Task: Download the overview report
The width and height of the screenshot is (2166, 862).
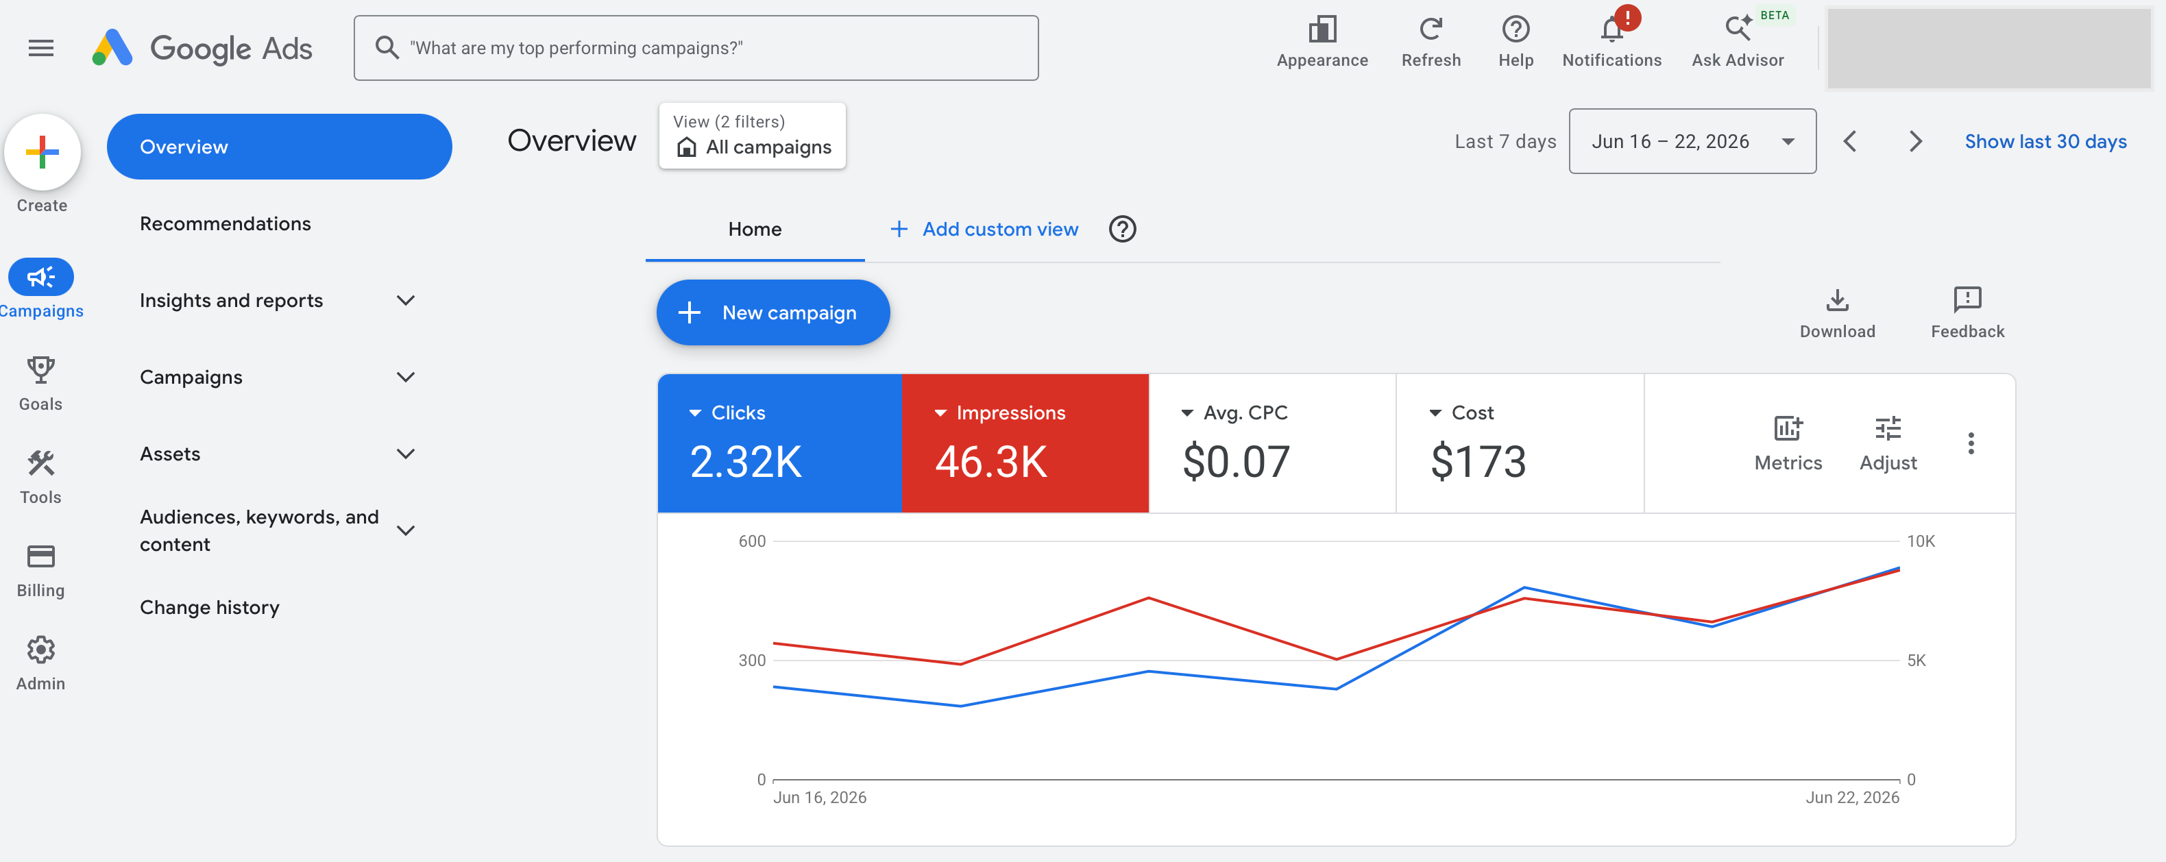Action: click(1836, 313)
